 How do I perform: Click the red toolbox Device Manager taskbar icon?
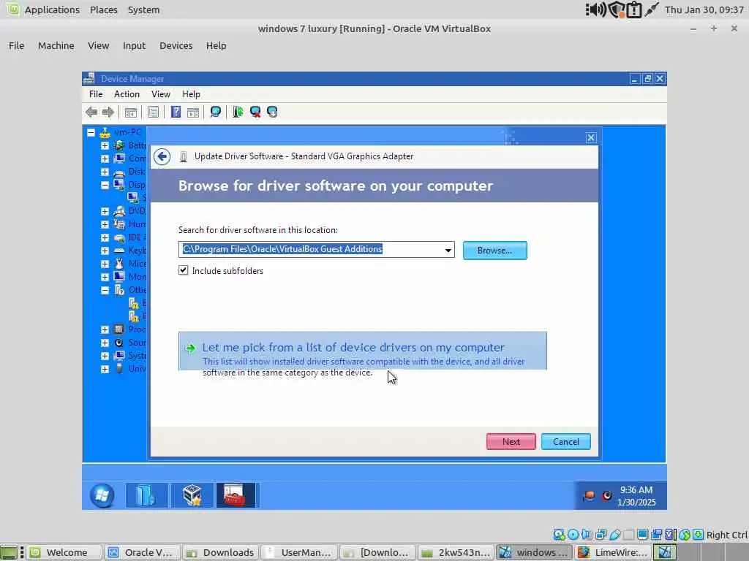(236, 495)
